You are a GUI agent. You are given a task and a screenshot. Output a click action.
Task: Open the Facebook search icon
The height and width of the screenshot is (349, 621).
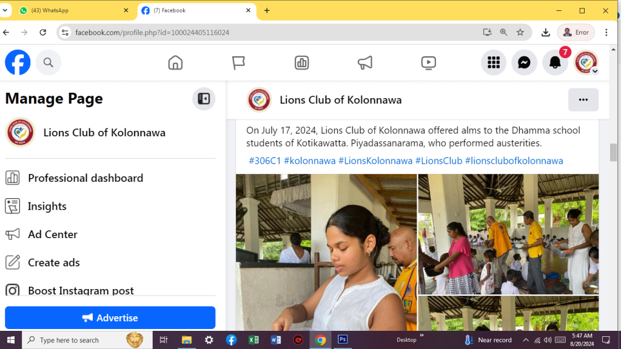(49, 62)
